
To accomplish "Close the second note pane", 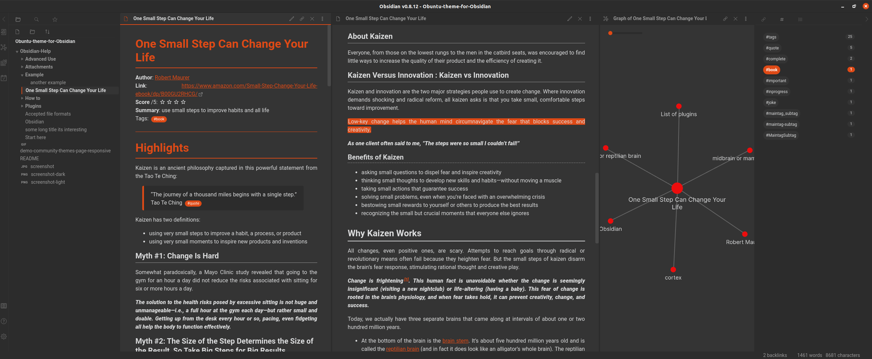I will click(x=580, y=19).
